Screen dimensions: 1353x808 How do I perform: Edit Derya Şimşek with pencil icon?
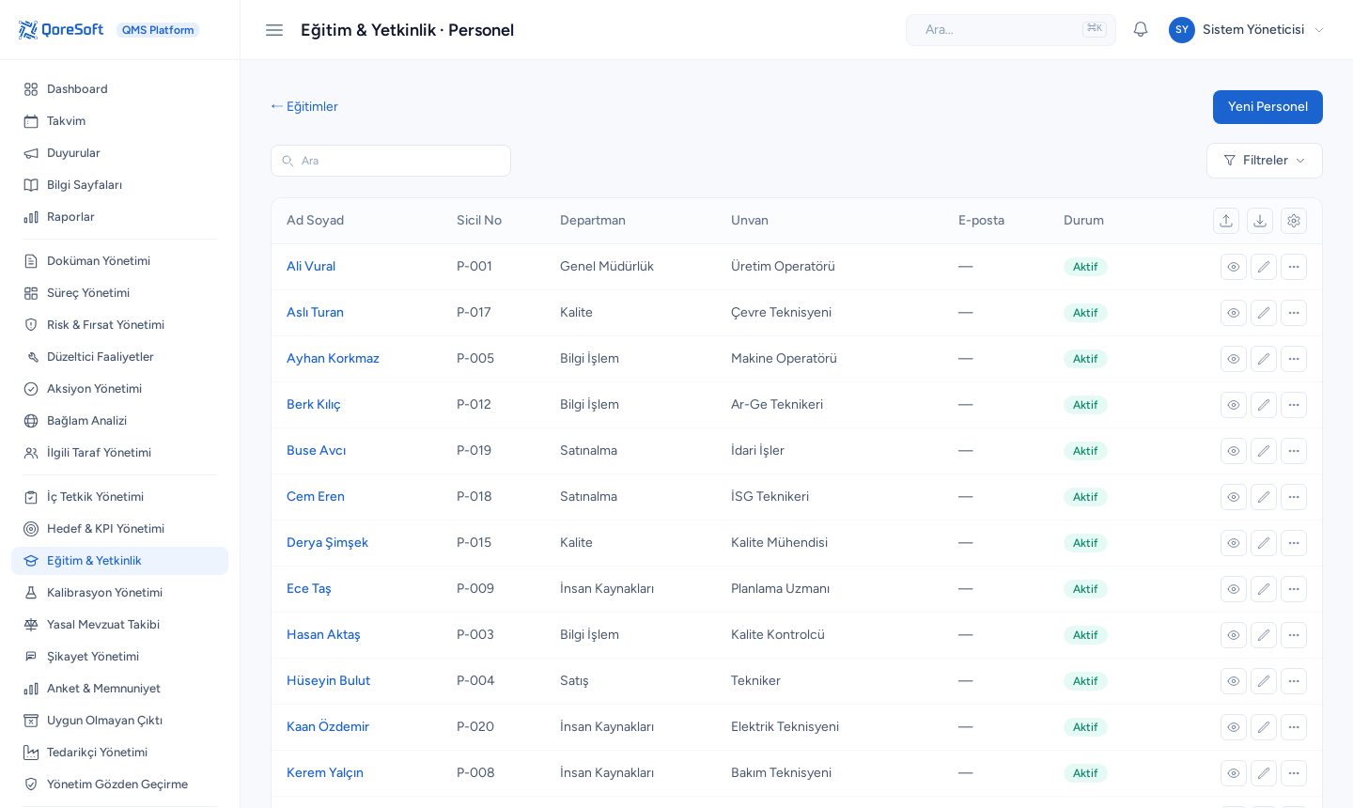coord(1264,543)
